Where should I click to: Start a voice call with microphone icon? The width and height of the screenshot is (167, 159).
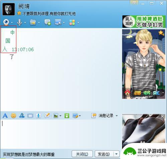point(19,22)
